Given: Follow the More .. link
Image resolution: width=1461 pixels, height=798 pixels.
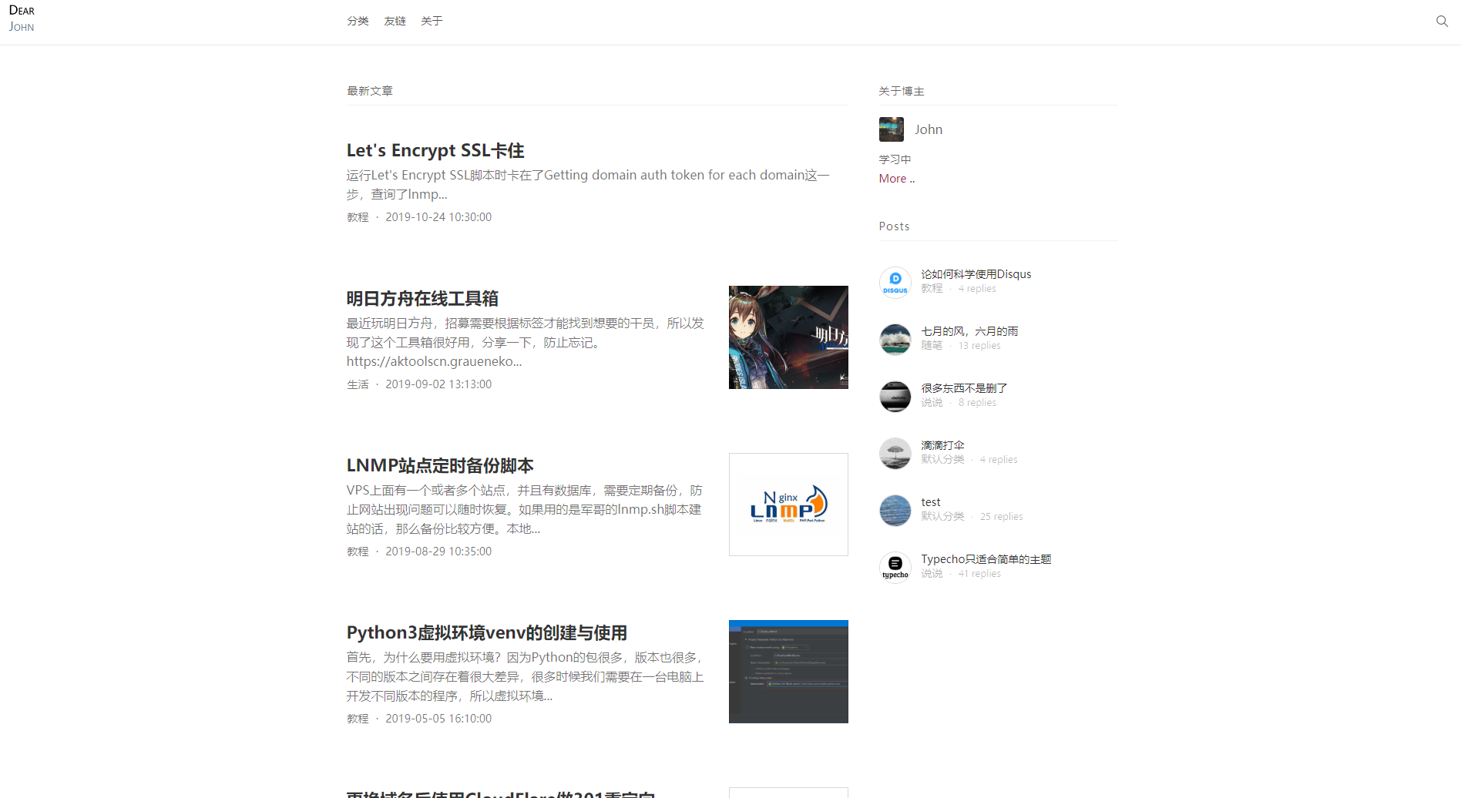Looking at the screenshot, I should pyautogui.click(x=897, y=179).
